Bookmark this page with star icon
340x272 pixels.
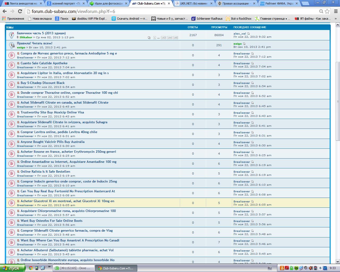[327, 11]
